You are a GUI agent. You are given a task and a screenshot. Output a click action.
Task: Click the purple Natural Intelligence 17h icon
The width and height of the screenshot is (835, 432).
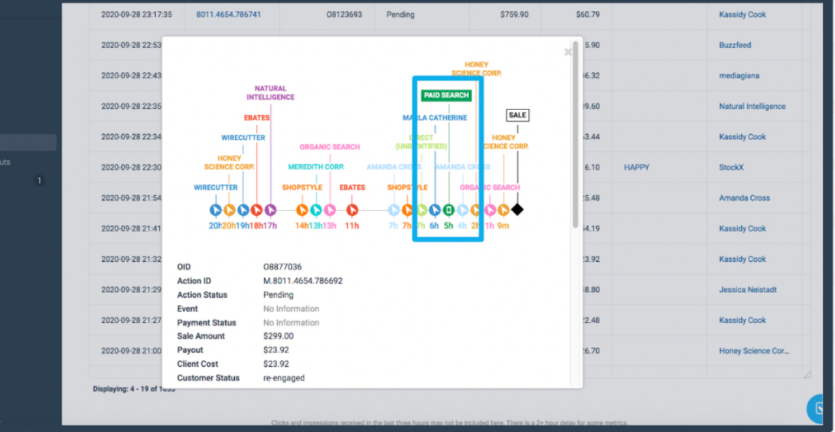point(271,210)
